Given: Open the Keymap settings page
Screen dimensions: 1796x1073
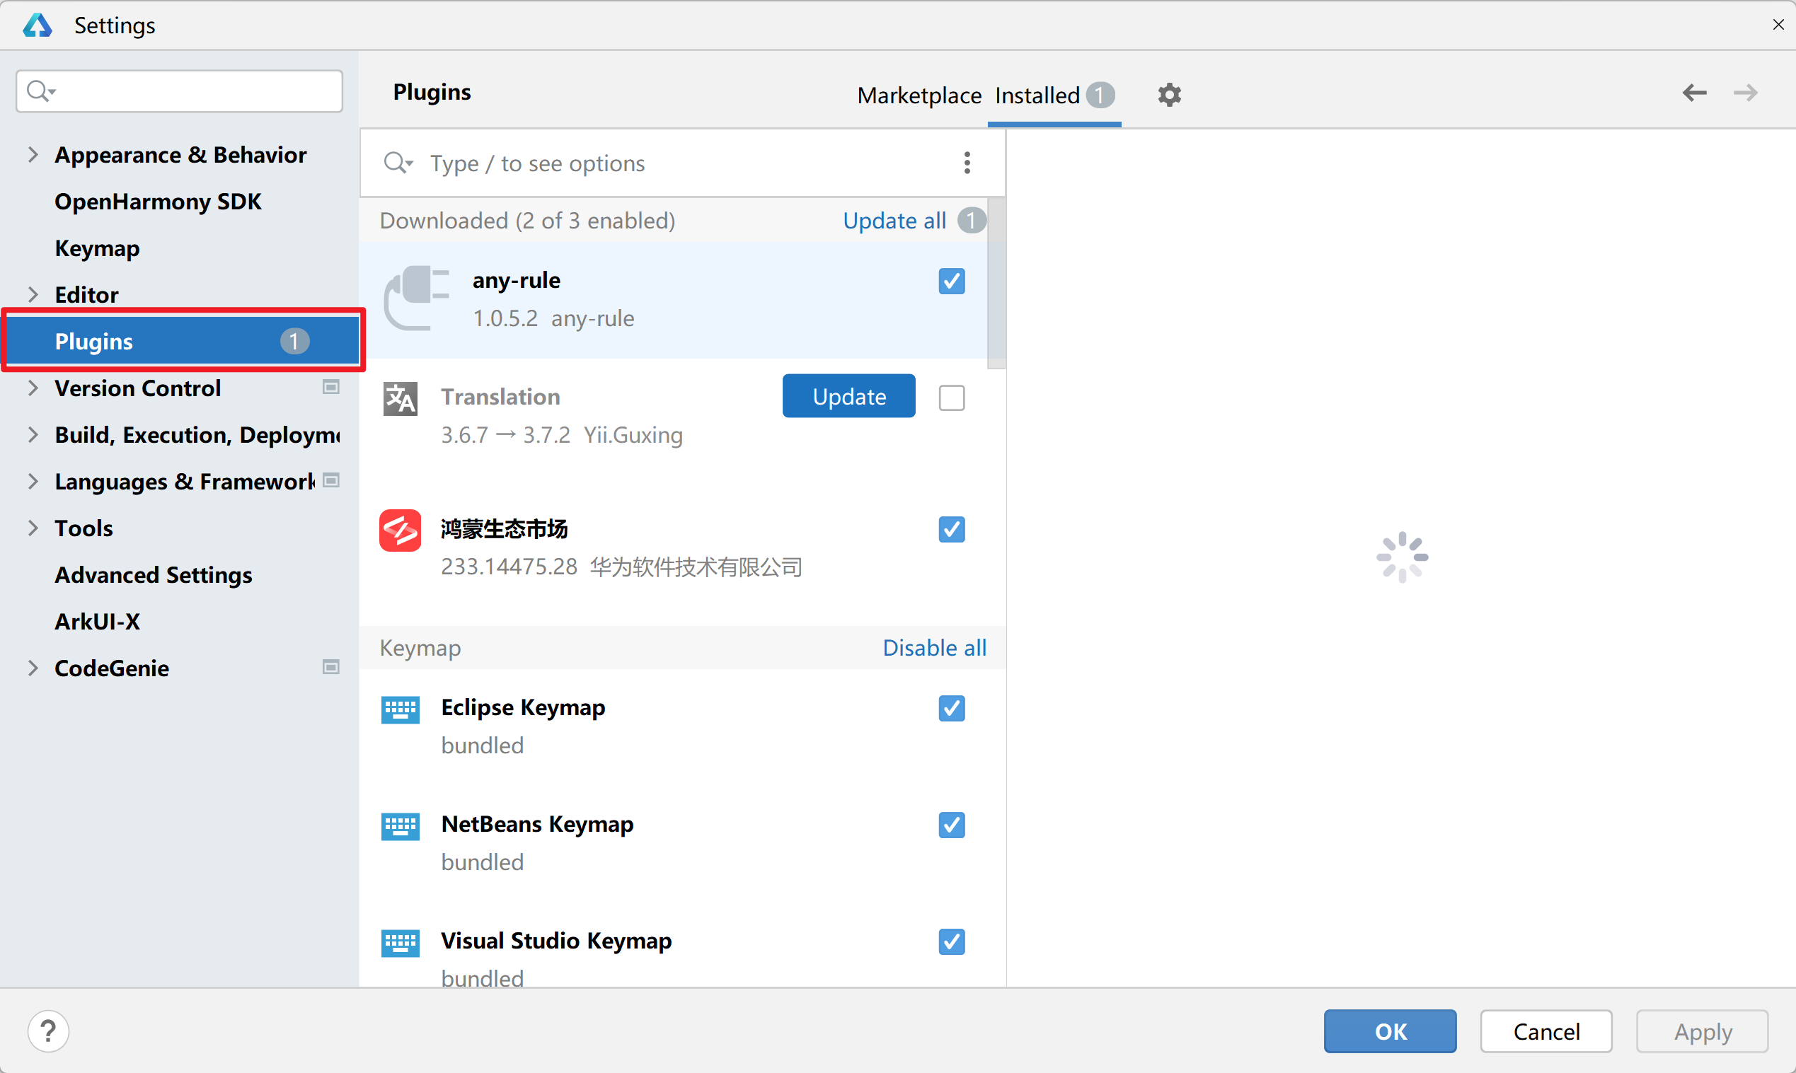Looking at the screenshot, I should tap(97, 248).
